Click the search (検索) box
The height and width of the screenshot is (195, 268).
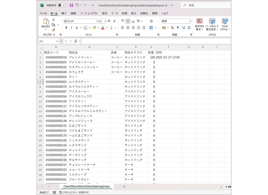pos(206,5)
